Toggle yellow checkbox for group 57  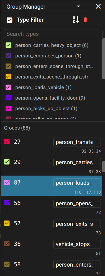[7, 223]
